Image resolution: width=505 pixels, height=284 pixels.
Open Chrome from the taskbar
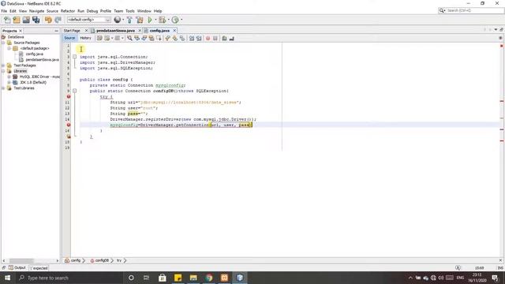(208, 278)
